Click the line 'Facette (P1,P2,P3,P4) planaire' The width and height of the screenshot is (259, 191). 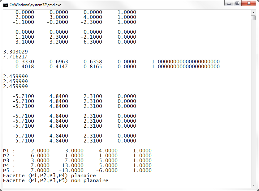click(51, 176)
